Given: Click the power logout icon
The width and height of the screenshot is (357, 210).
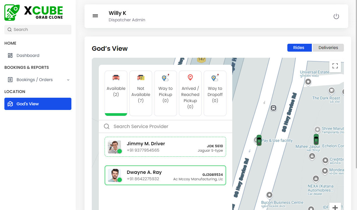Looking at the screenshot, I should tap(336, 16).
